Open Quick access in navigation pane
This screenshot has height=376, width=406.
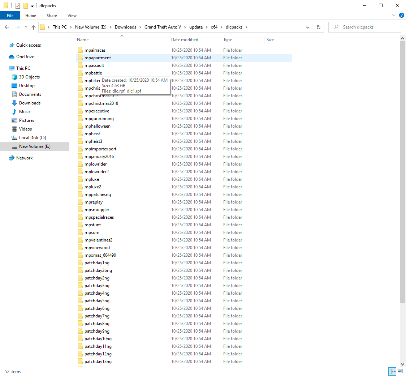point(28,45)
